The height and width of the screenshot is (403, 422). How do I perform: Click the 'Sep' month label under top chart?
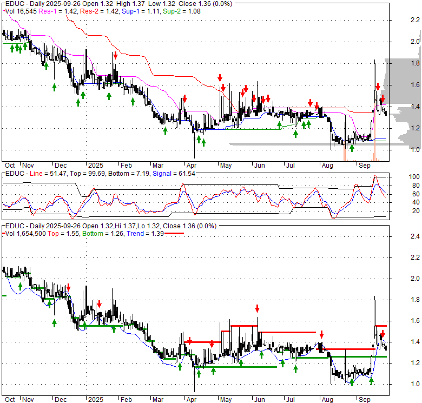tap(365, 166)
